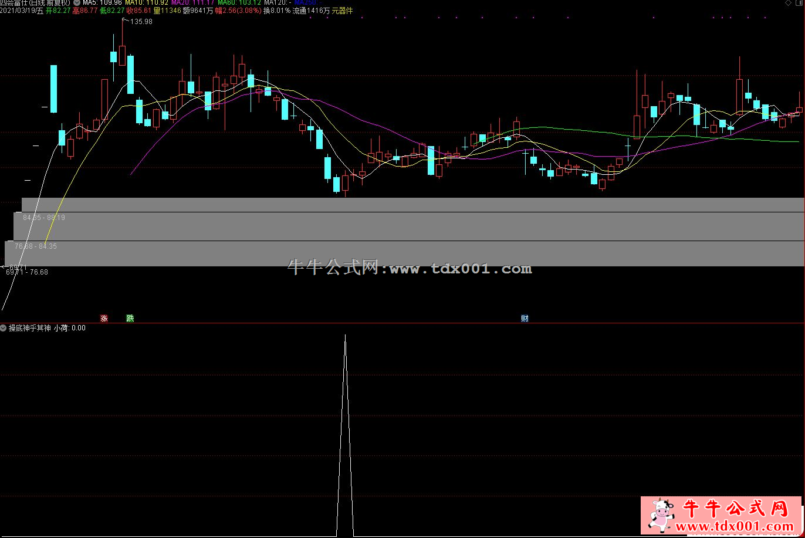805x538 pixels.
Task: Select the MA5: 109.96 indicator label
Action: (102, 2)
